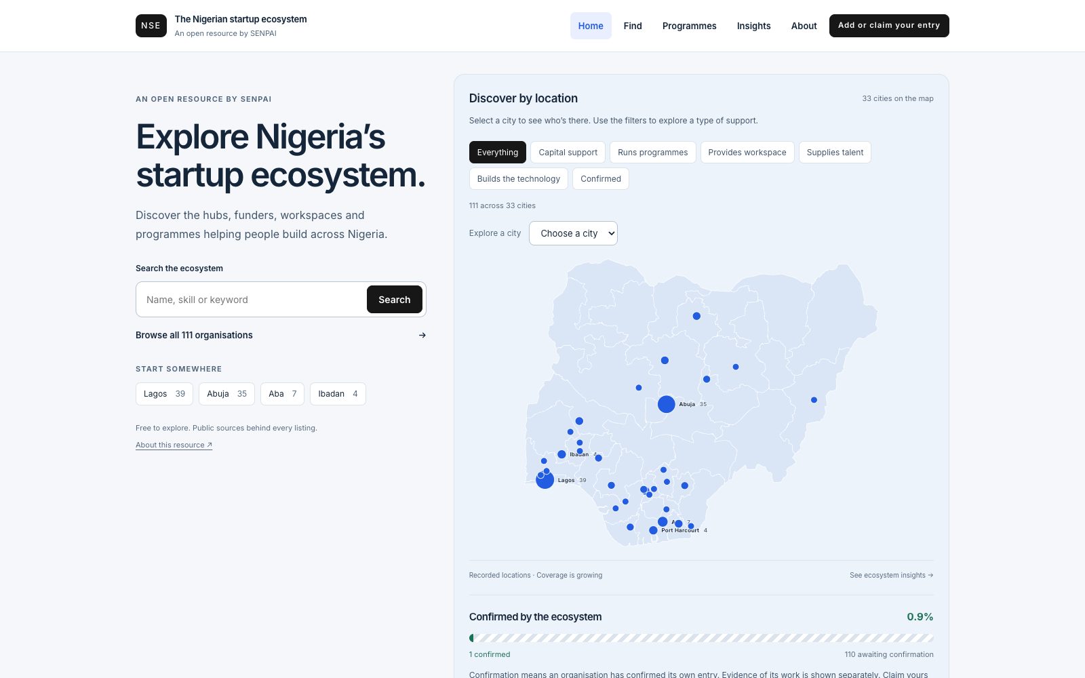Open the Choose a city dropdown
Viewport: 1085px width, 678px height.
[x=573, y=233]
